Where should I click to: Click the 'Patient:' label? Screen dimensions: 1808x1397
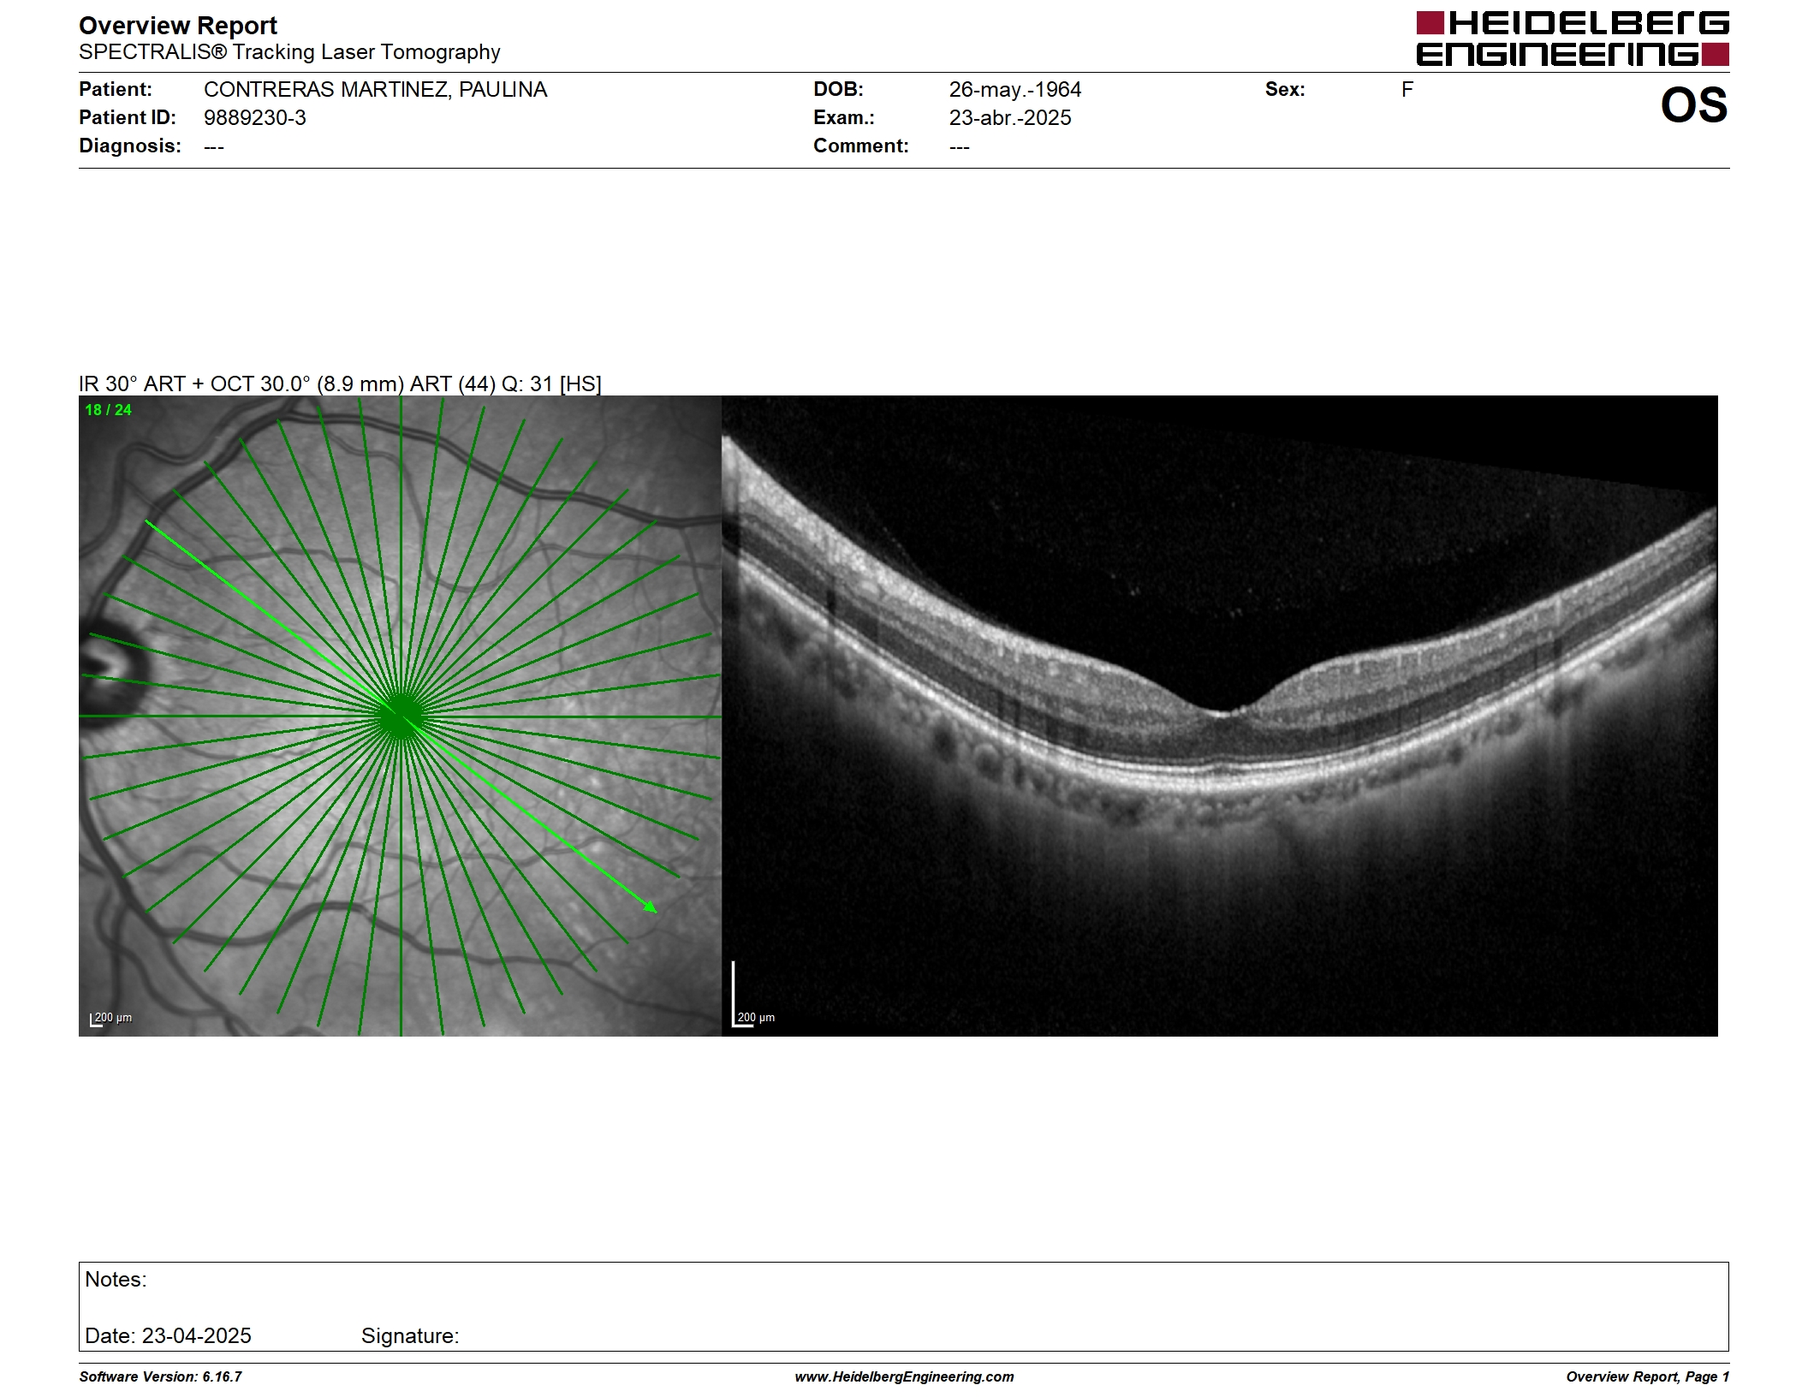pos(116,90)
